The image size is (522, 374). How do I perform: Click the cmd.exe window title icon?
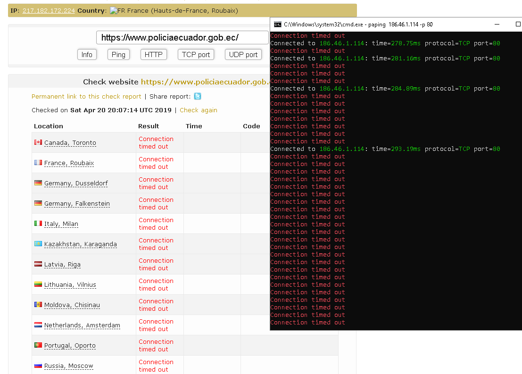277,25
